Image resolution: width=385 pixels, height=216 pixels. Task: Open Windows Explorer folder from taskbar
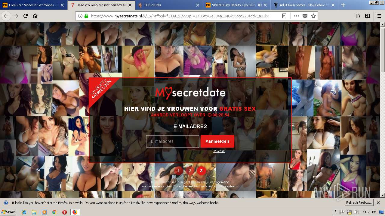34,212
